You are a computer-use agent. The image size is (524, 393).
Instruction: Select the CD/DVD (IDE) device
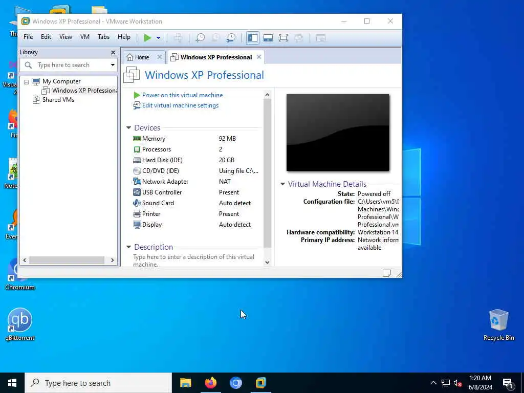pyautogui.click(x=195, y=171)
